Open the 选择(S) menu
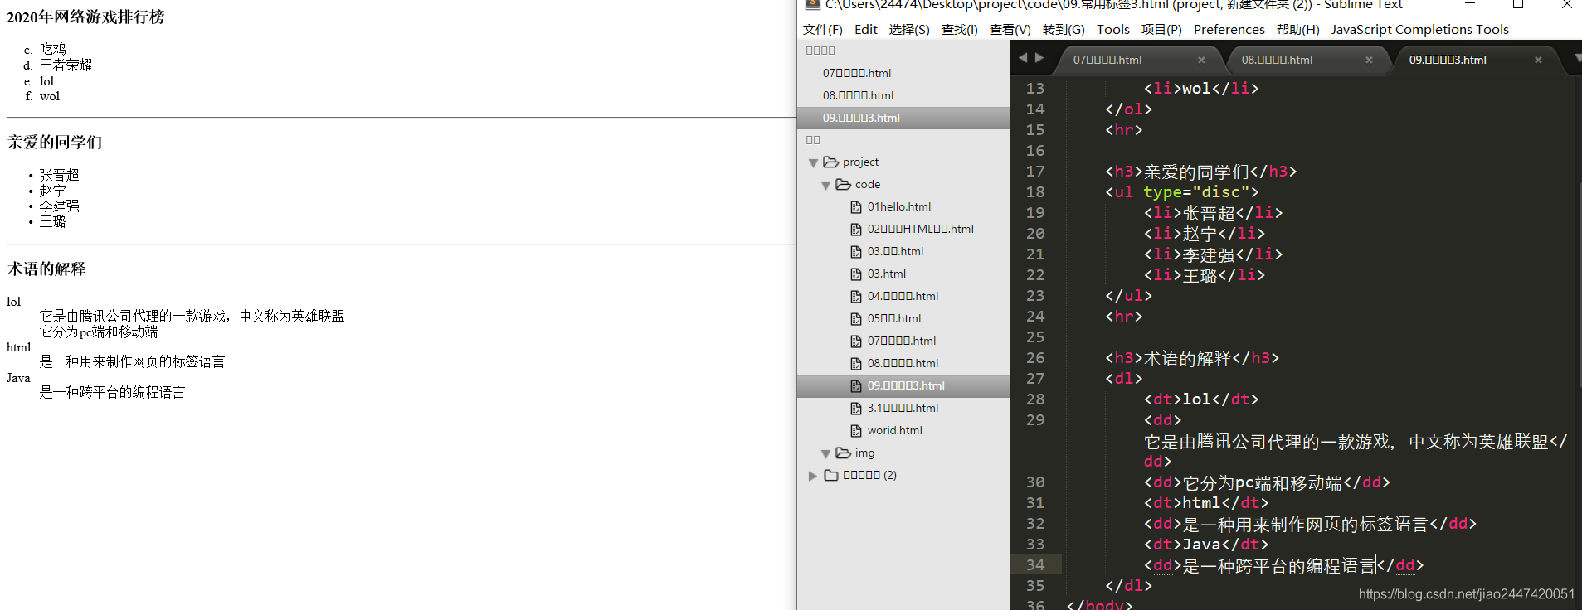 (909, 29)
